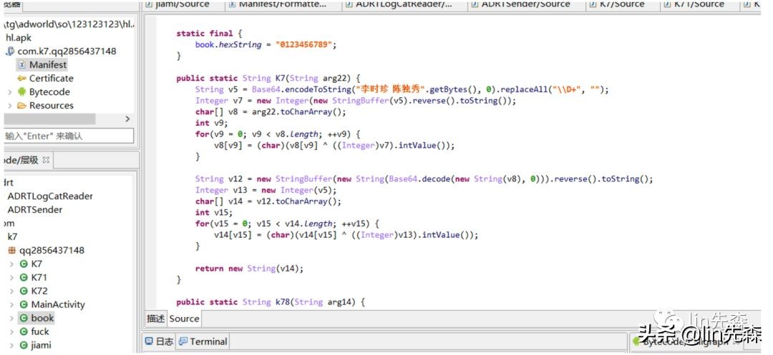This screenshot has height=355, width=773.
Task: Close the 层级 hierarchy tab with its X
Action: click(x=46, y=160)
